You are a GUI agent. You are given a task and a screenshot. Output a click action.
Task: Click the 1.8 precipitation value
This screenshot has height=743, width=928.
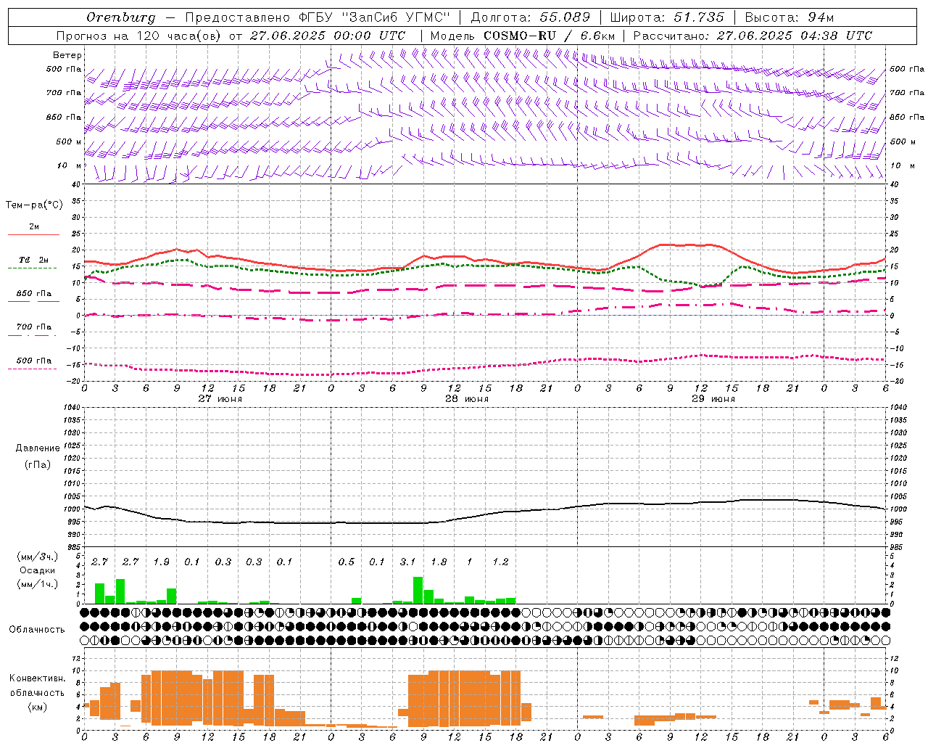coord(439,562)
